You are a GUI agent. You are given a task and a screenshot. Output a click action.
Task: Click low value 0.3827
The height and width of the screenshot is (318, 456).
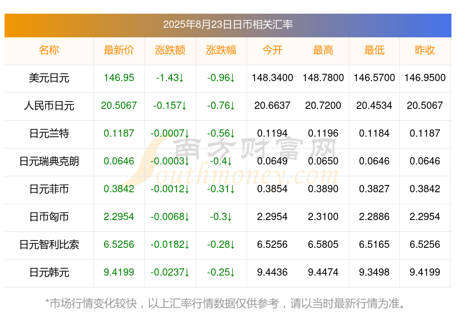point(374,189)
